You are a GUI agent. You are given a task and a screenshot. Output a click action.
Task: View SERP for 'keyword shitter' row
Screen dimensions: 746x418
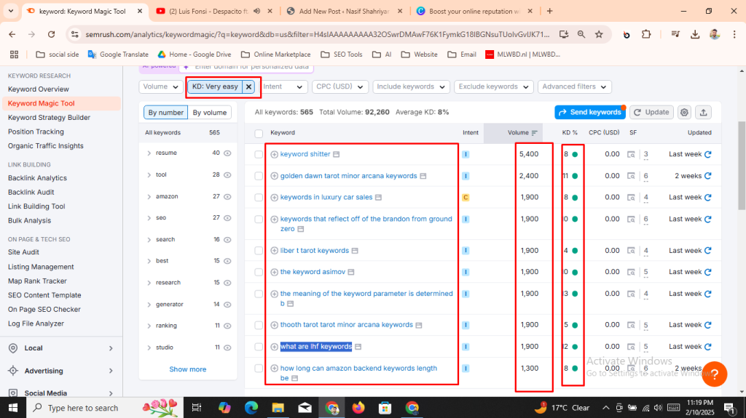(x=631, y=154)
